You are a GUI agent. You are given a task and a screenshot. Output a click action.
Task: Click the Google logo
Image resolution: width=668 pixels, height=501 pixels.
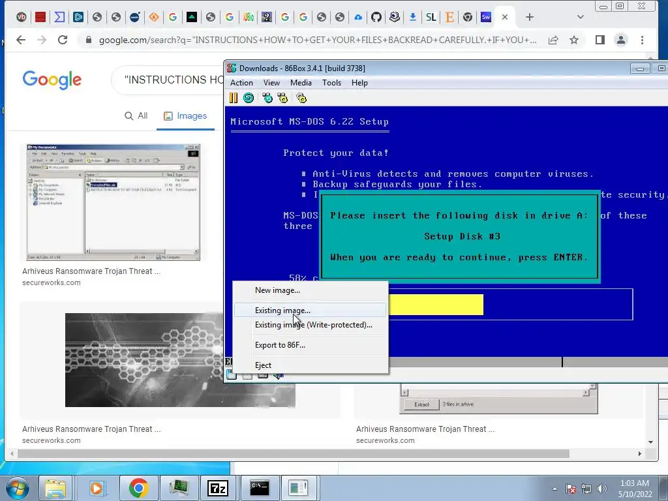pyautogui.click(x=52, y=80)
